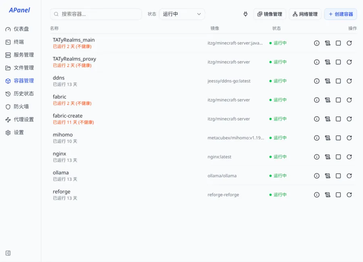The image size is (363, 262).
Task: Click the 名称 column header
Action: [x=54, y=28]
